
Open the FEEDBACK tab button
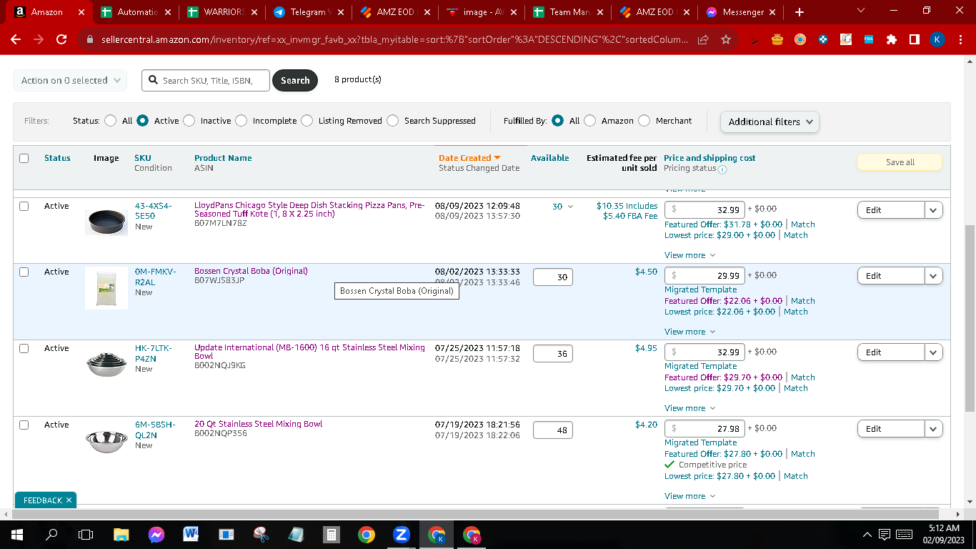tap(46, 500)
